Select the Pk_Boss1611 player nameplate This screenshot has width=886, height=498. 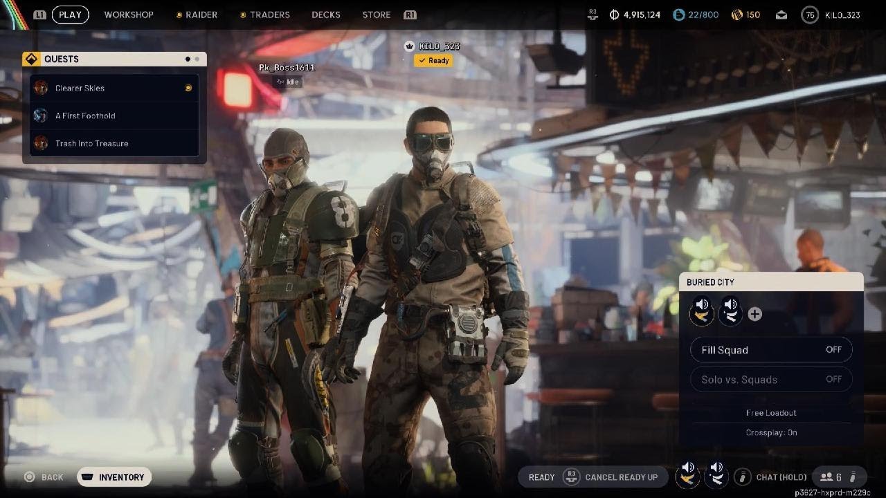point(287,68)
